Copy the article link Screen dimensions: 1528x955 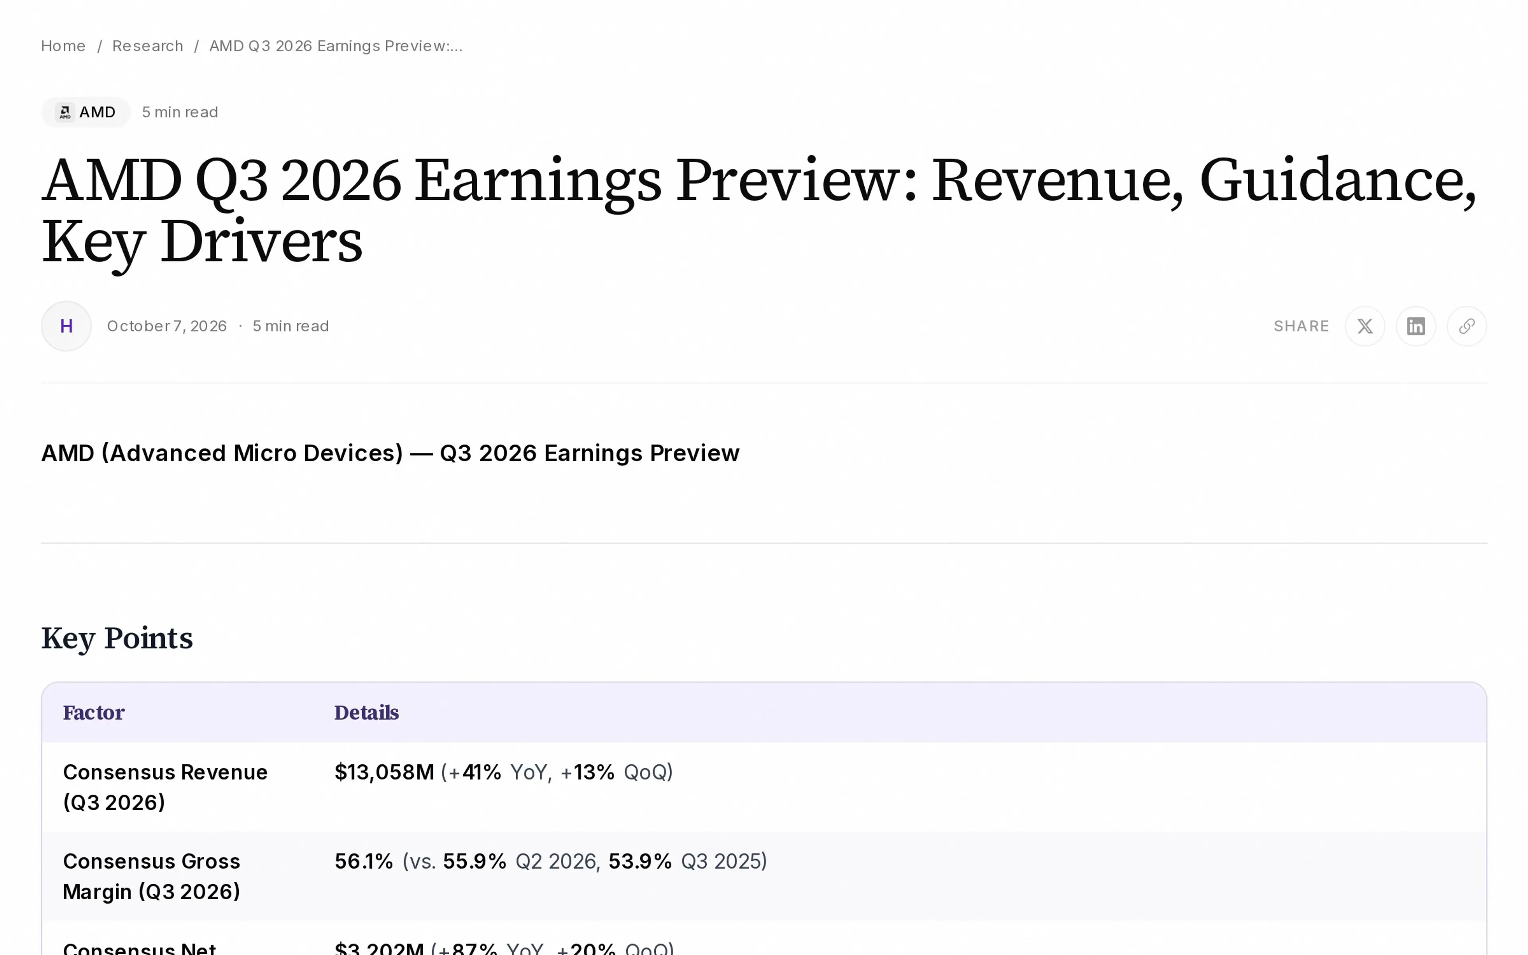click(1466, 326)
